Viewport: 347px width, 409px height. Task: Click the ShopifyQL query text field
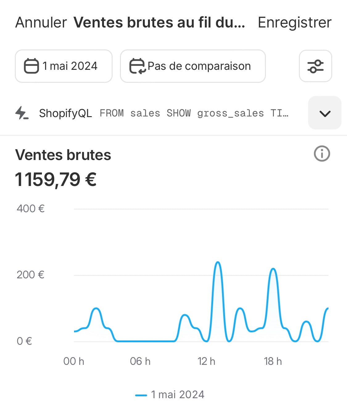pos(194,113)
